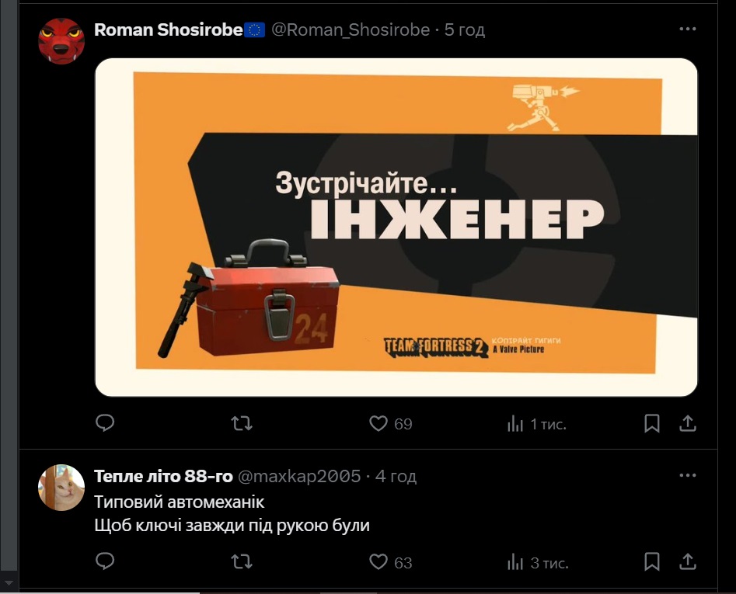Visit @Roman_Shosirobe profile handle

[x=351, y=30]
